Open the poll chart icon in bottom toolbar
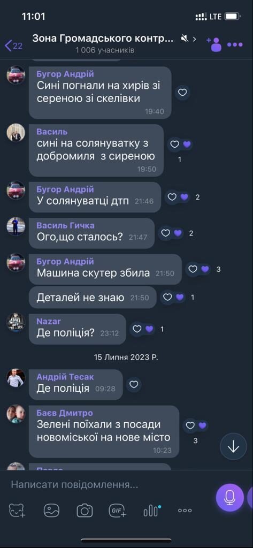253x548 pixels. tap(152, 511)
